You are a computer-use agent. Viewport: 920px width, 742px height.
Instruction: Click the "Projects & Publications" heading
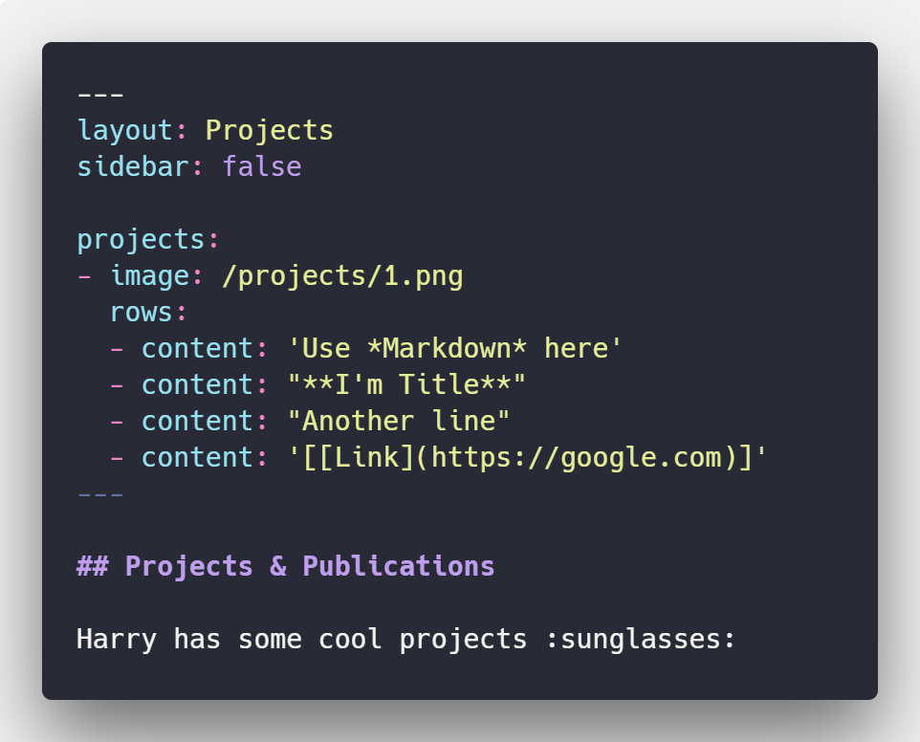point(310,566)
